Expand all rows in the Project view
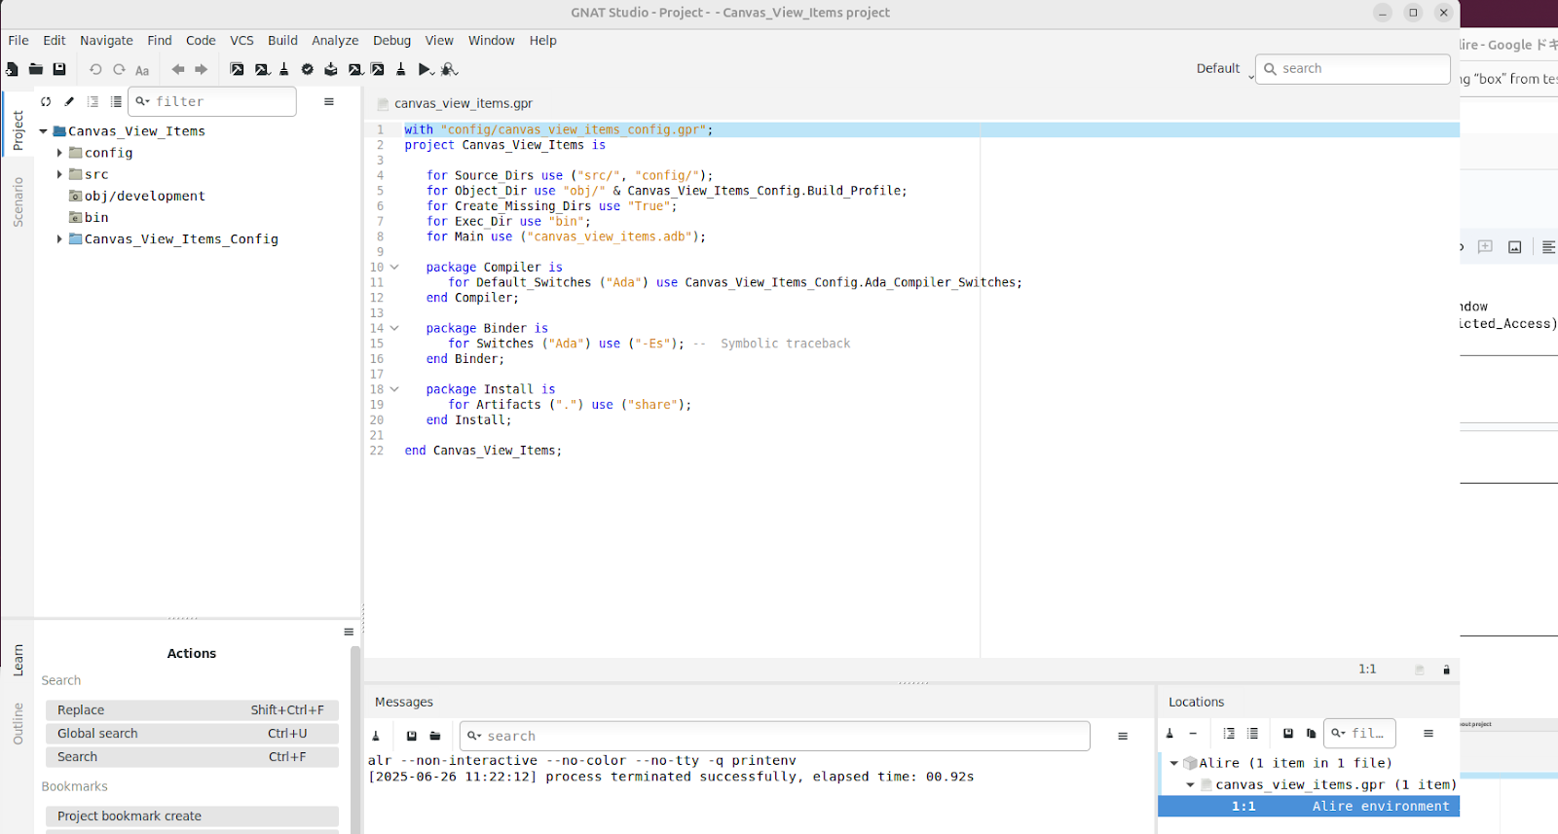The image size is (1558, 834). pyautogui.click(x=93, y=101)
